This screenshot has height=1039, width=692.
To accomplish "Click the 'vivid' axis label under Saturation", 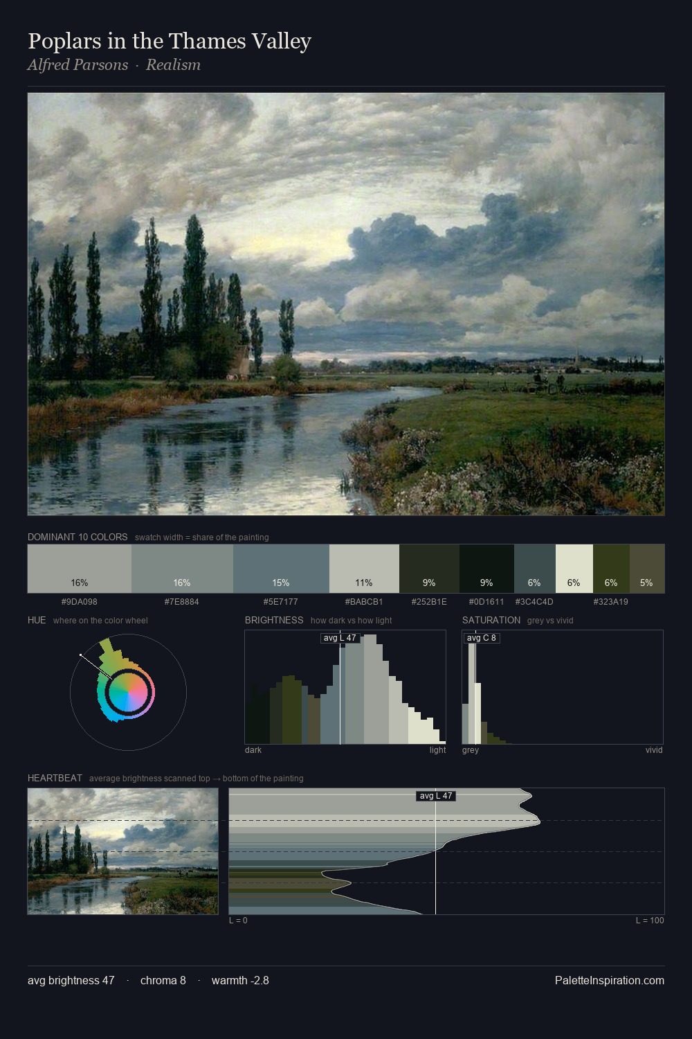I will 654,750.
